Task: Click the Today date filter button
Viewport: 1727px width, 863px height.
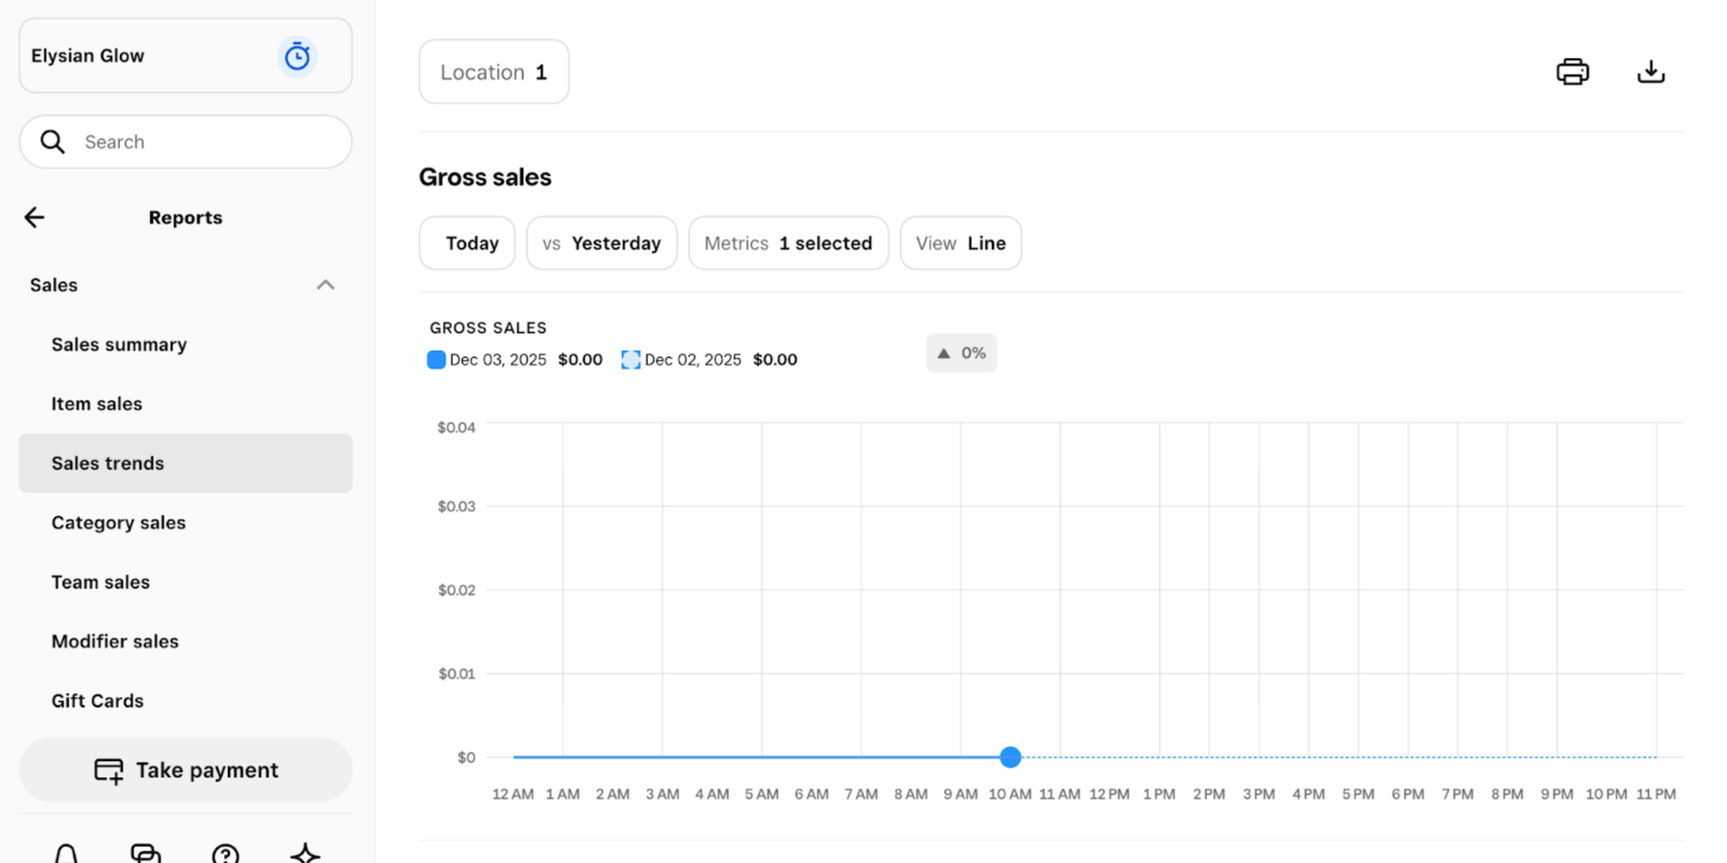Action: pos(467,243)
